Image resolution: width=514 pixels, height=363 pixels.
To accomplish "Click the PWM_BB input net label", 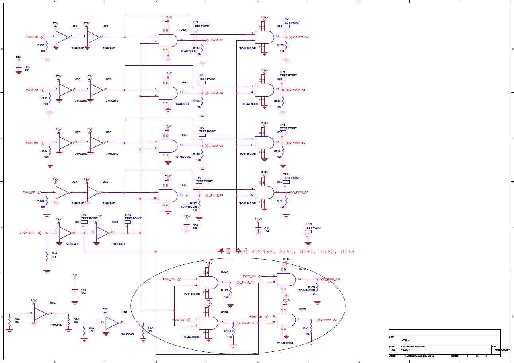I will coord(29,192).
